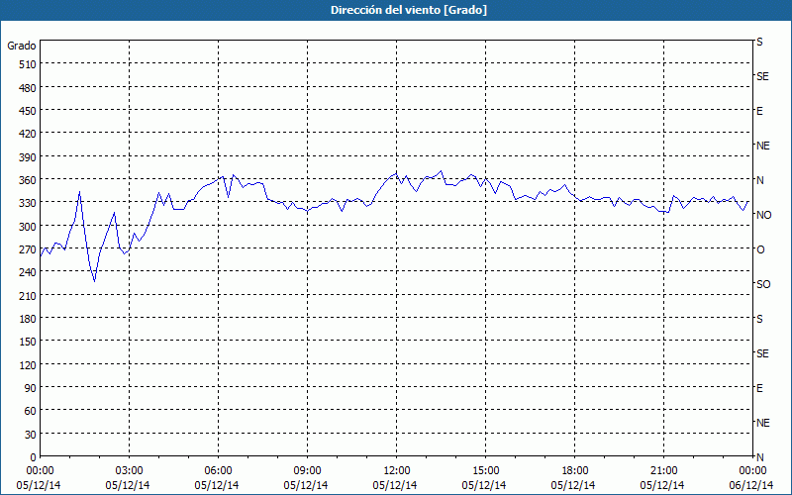The image size is (792, 495).
Task: Select the 270 degree axis label
Action: click(x=29, y=249)
